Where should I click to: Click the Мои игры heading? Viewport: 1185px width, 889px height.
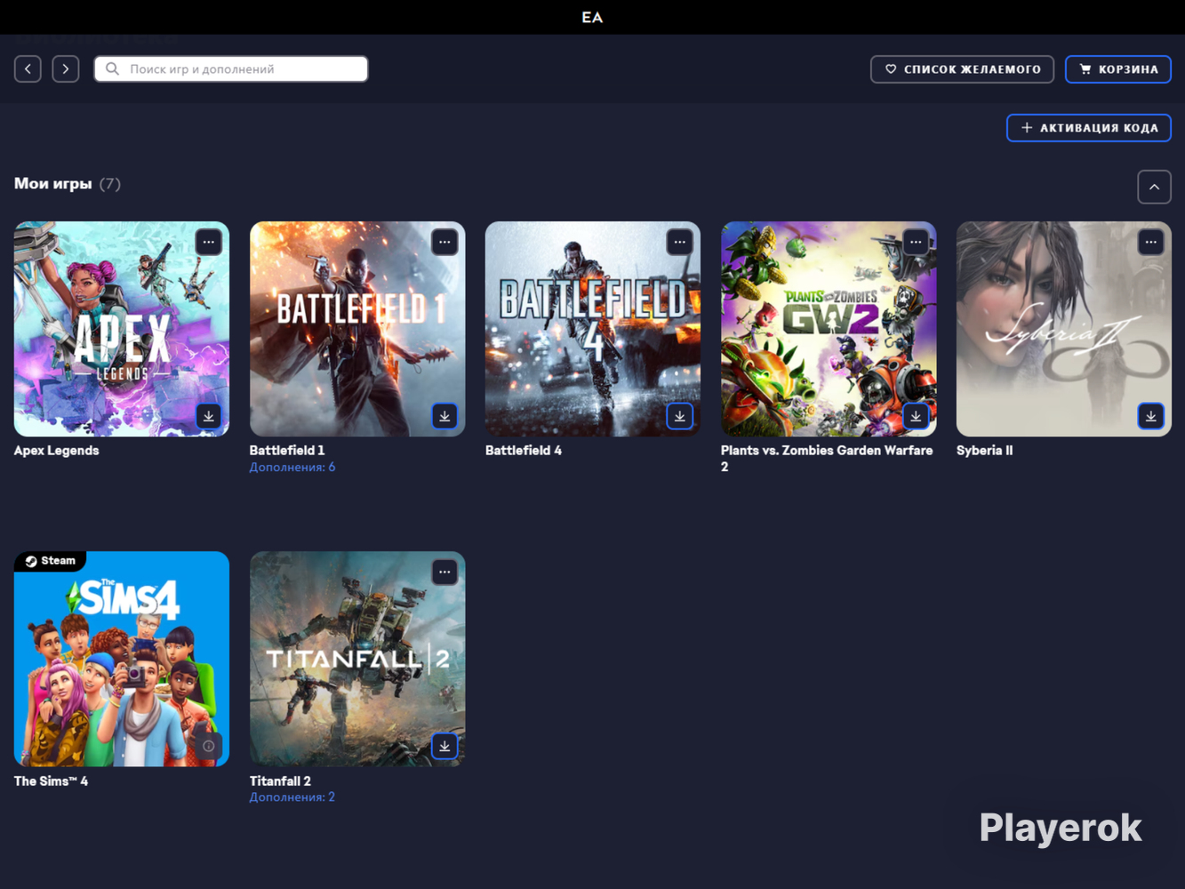pos(53,183)
